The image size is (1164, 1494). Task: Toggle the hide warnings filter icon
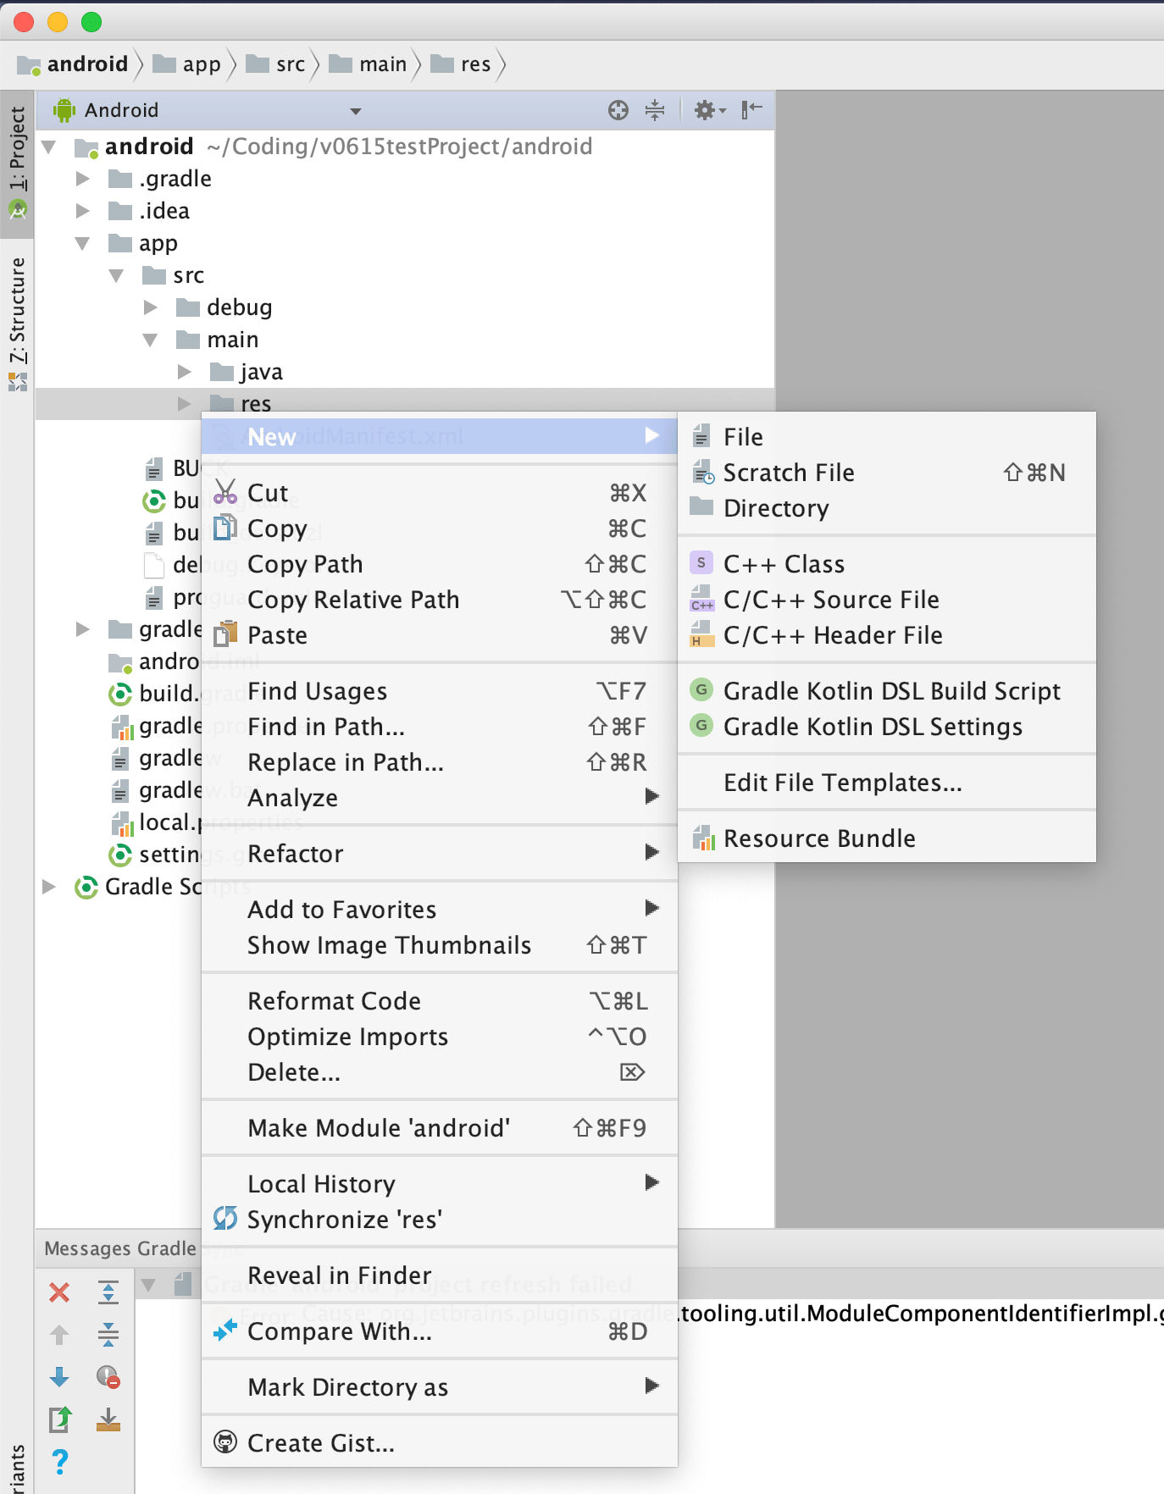click(x=108, y=1377)
